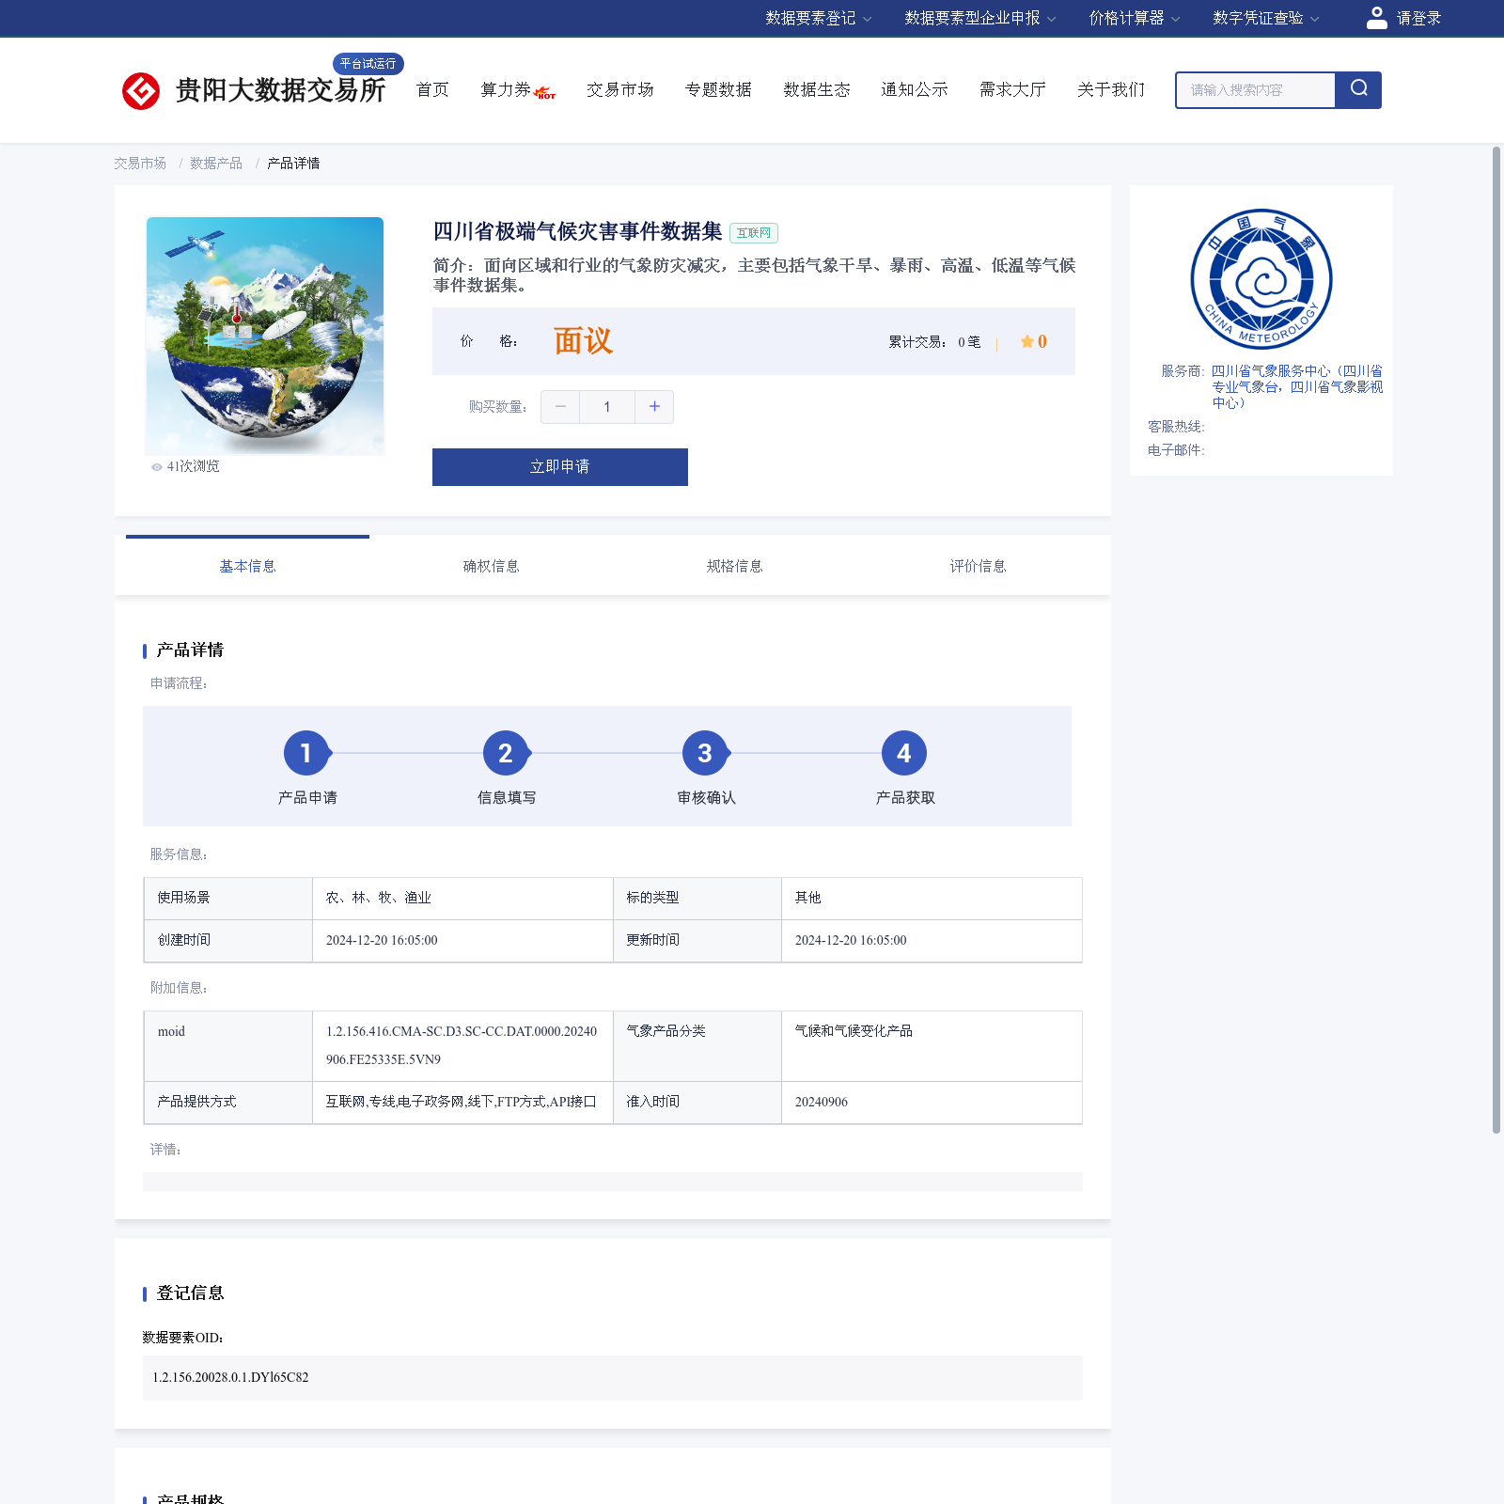The width and height of the screenshot is (1504, 1504).
Task: Click the purchase quantity input field
Action: 607,407
